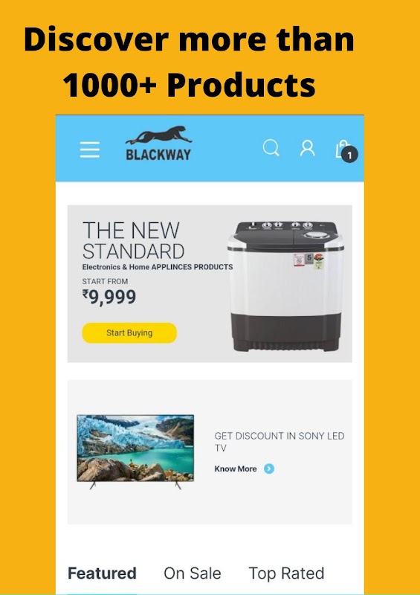Switch to the On Sale tab
420x595 pixels.
coord(193,573)
